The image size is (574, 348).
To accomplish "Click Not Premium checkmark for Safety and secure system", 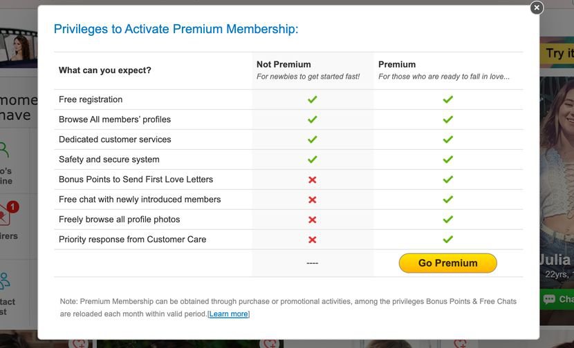I will (x=313, y=159).
